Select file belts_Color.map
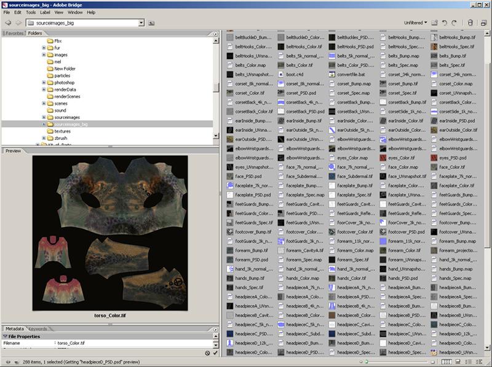 pos(250,65)
